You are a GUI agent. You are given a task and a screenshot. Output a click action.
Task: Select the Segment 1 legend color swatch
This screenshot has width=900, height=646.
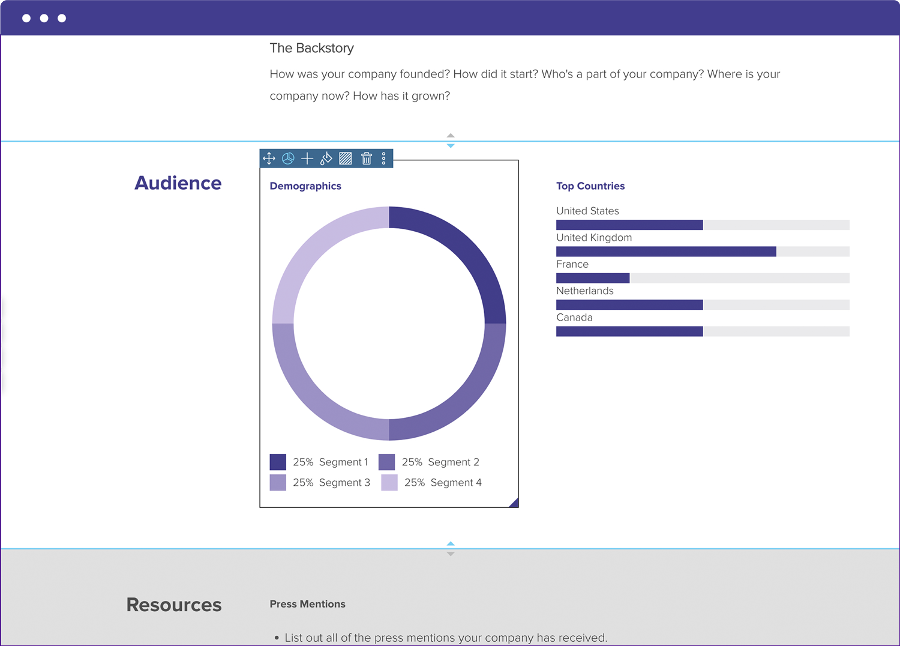pos(278,462)
